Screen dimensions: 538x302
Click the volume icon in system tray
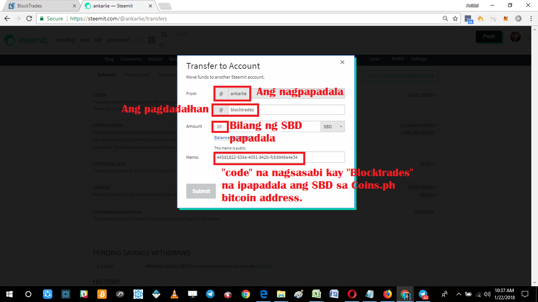click(487, 294)
